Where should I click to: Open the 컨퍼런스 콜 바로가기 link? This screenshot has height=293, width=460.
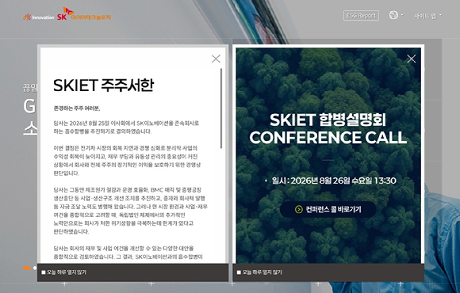point(328,210)
